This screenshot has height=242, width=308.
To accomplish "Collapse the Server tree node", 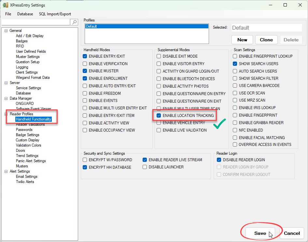I will click(6, 83).
